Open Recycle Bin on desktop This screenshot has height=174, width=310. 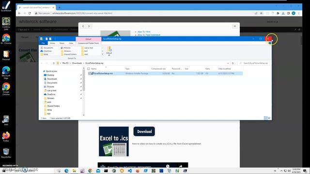pyautogui.click(x=6, y=153)
